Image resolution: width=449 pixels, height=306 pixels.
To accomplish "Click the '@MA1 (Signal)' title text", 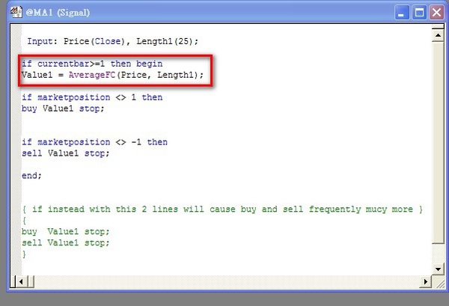I will pyautogui.click(x=58, y=13).
